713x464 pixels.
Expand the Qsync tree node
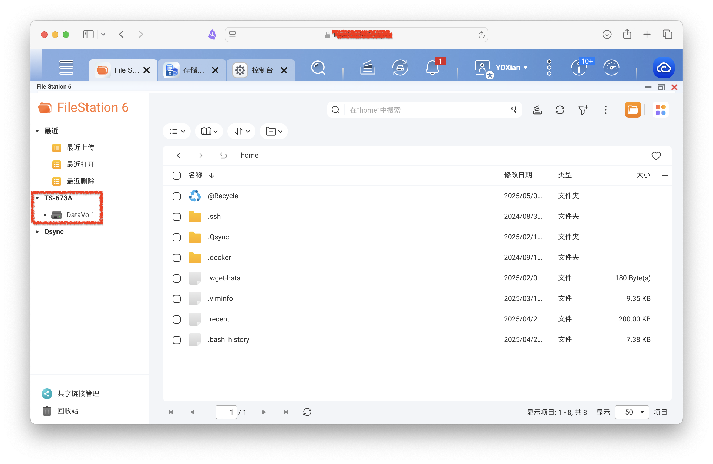pos(38,231)
